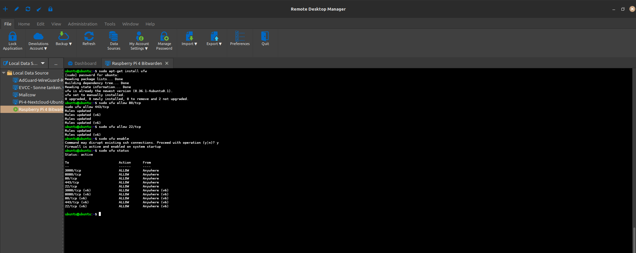Click the ellipsis button beside data source
This screenshot has width=636, height=253.
[56, 63]
